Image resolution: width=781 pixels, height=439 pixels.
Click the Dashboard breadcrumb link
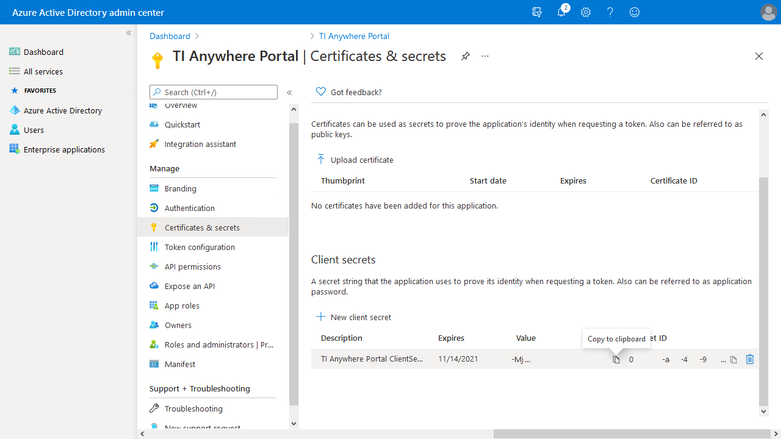click(x=170, y=36)
